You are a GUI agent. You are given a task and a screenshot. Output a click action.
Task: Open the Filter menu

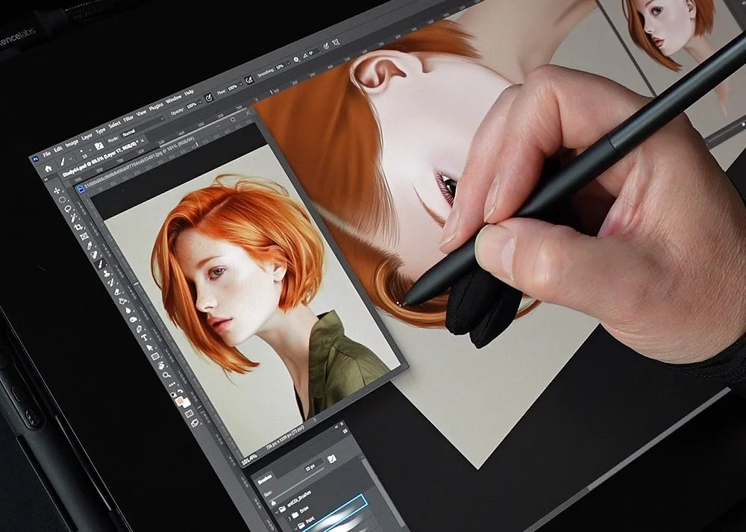(x=128, y=119)
